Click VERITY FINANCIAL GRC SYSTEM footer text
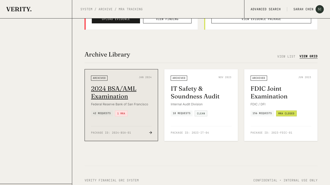Screen dimensions: 330x185 pyautogui.click(x=112, y=180)
